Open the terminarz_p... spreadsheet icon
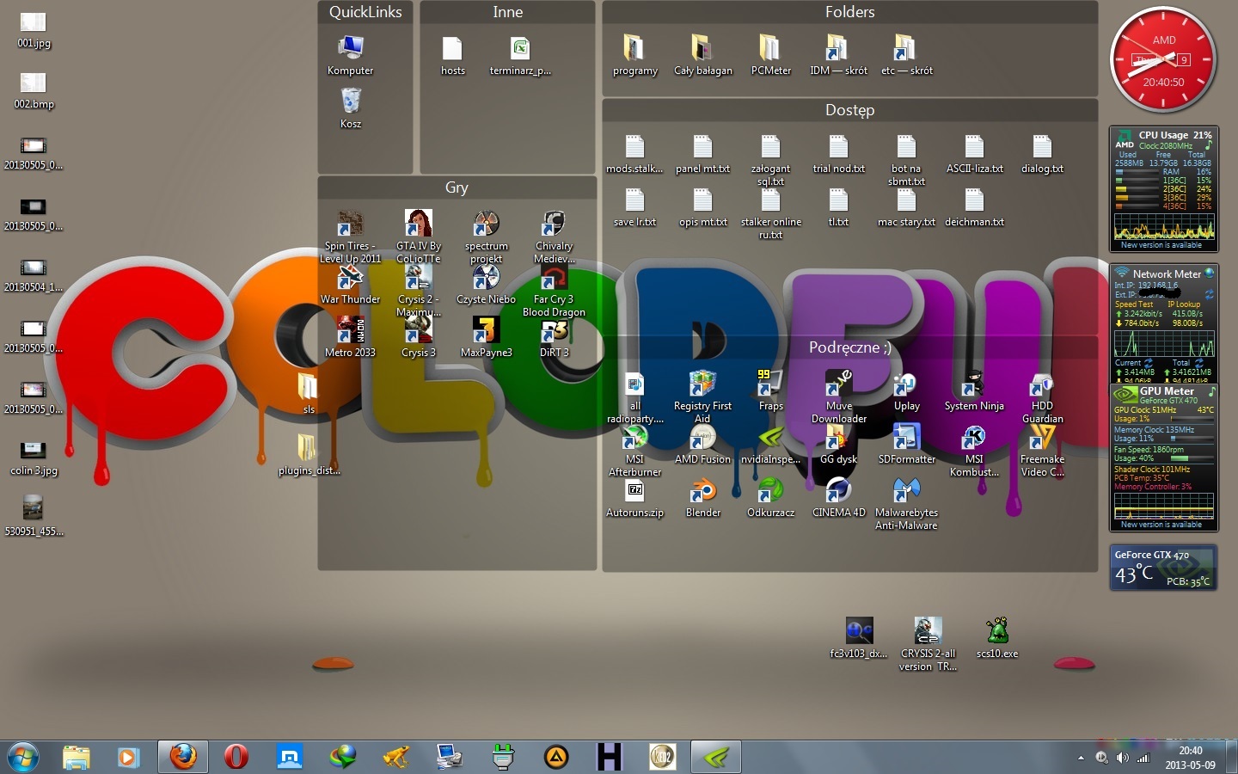Image resolution: width=1238 pixels, height=774 pixels. point(520,56)
